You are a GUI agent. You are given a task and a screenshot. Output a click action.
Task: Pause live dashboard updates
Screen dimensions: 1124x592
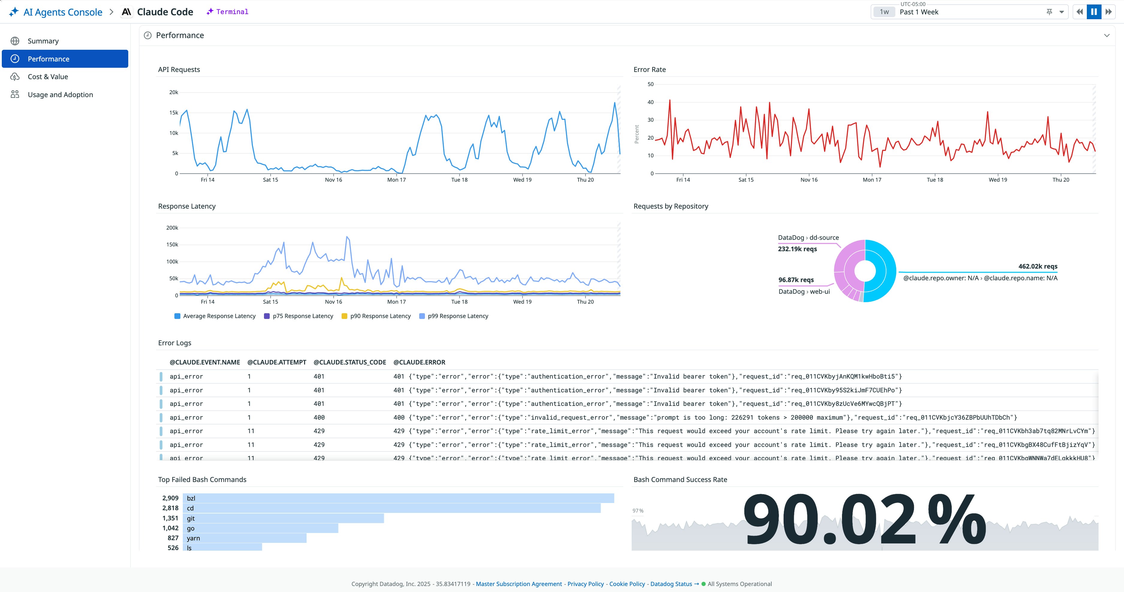click(x=1093, y=11)
